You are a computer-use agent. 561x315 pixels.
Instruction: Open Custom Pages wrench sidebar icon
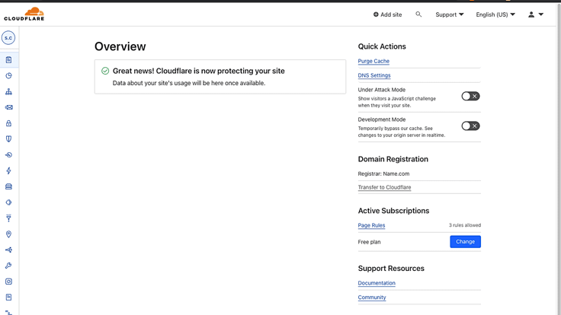8,266
